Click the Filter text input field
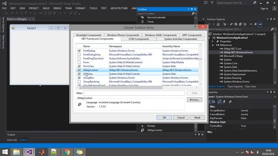Viewport: 278px width, 156px height. tap(134, 93)
